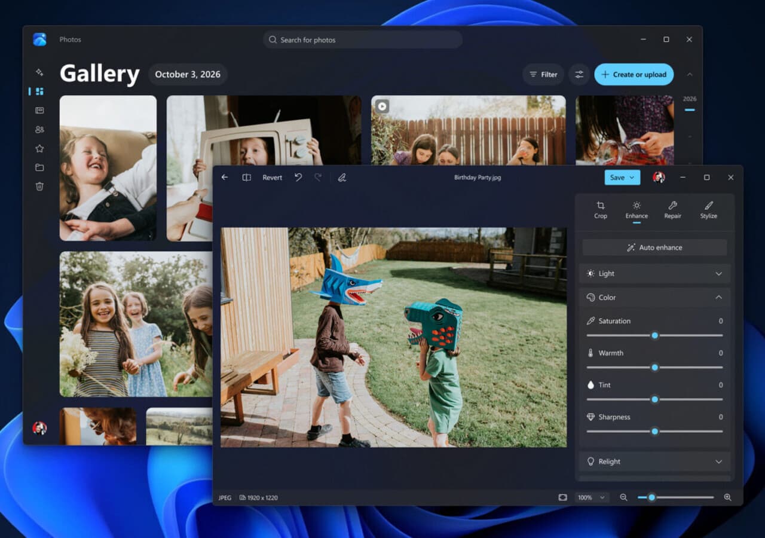This screenshot has width=765, height=538.
Task: Click the Search for photos field
Action: (363, 39)
